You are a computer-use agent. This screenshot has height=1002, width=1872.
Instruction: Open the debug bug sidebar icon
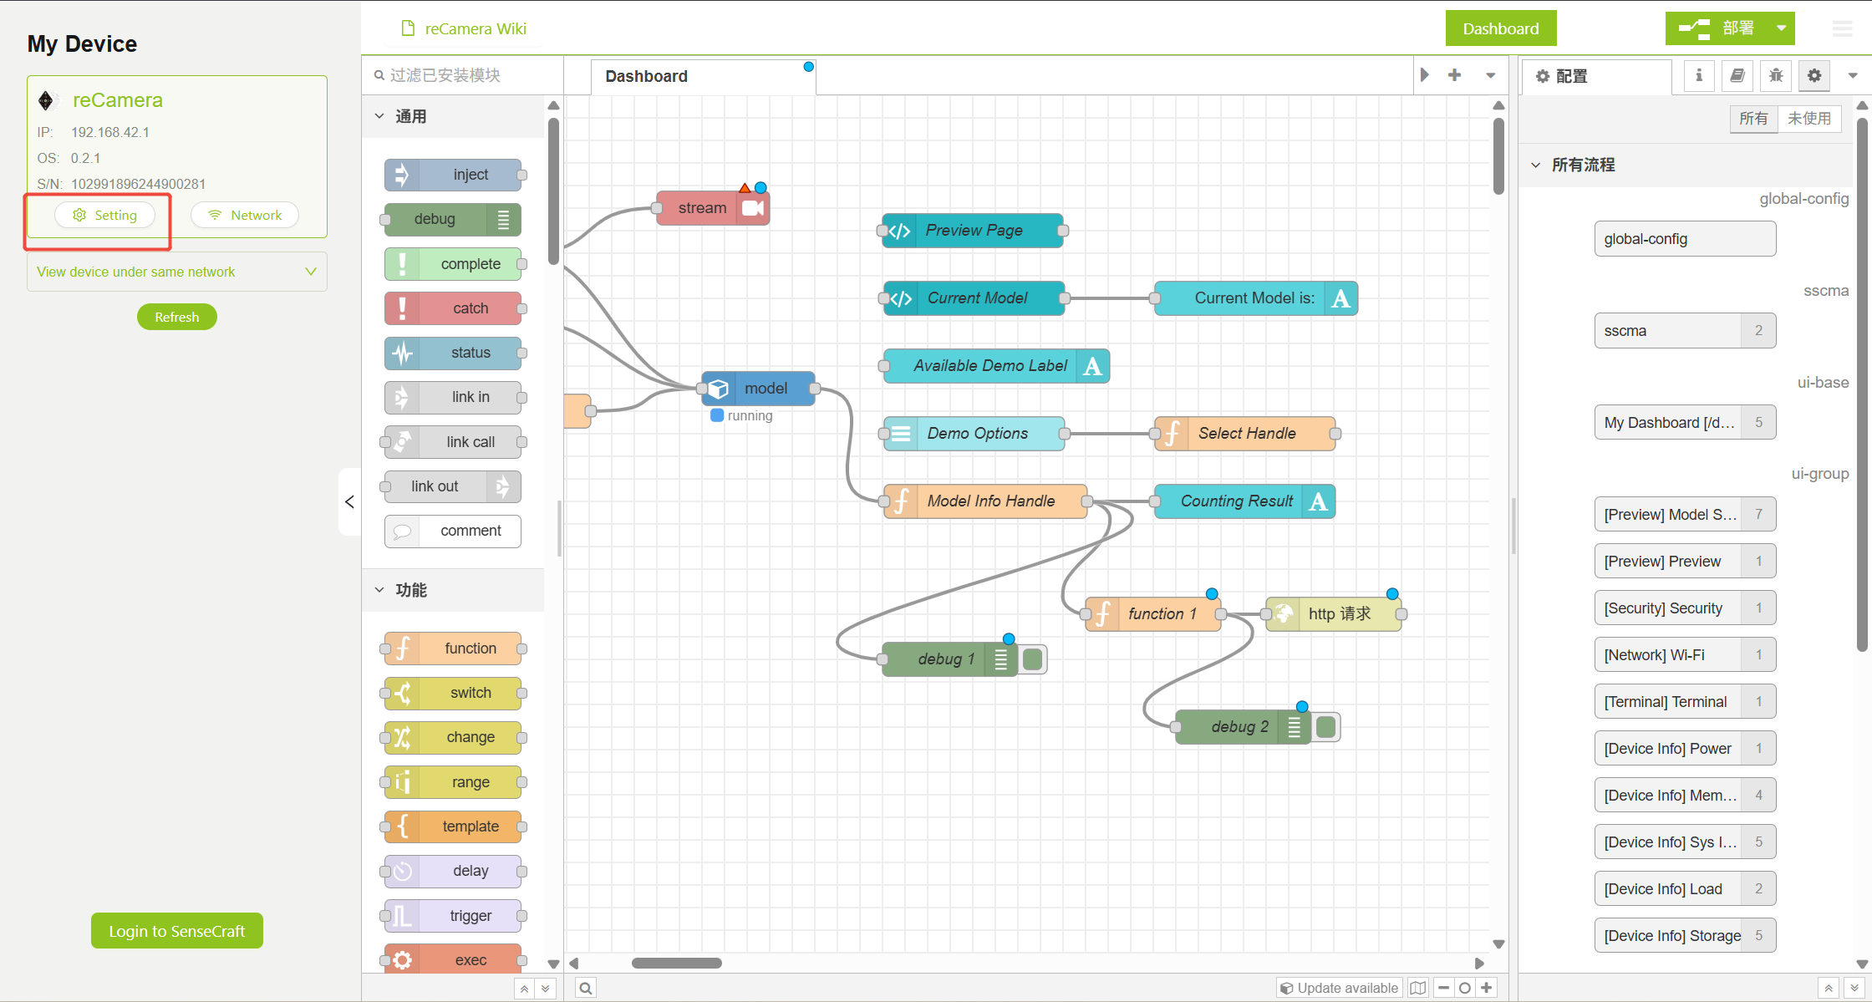point(1776,76)
